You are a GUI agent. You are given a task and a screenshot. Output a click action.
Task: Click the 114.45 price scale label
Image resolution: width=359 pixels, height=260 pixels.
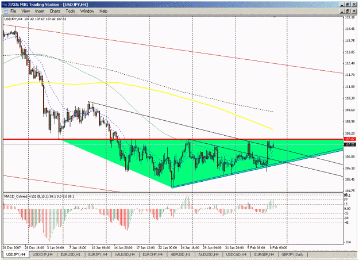point(350,29)
